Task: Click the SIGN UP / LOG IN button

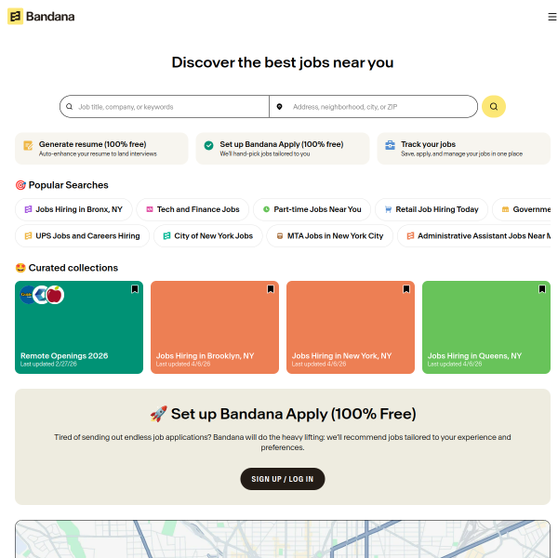Action: [x=283, y=479]
